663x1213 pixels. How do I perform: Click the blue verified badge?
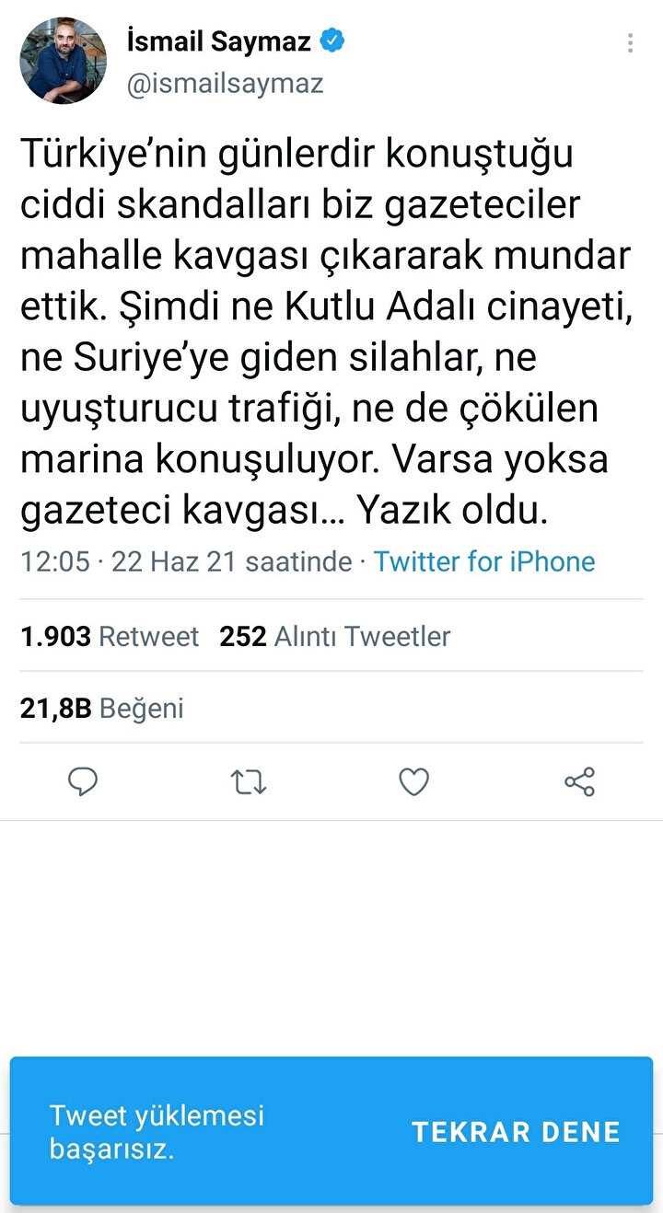(332, 40)
